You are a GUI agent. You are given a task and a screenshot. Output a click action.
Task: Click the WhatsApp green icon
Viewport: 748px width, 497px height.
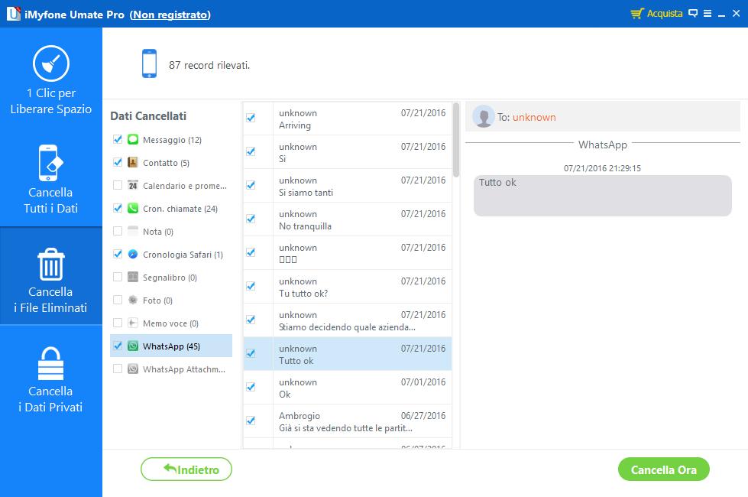(133, 346)
